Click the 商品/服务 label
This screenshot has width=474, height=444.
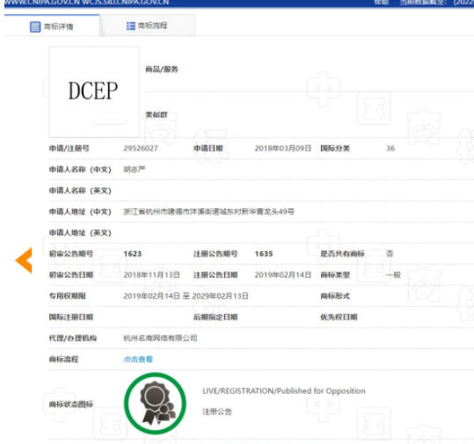click(162, 69)
